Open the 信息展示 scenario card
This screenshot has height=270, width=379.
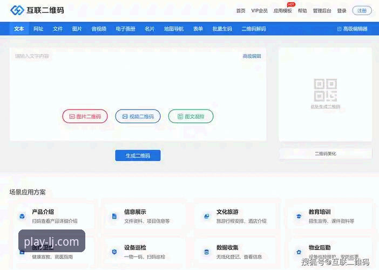pos(145,216)
